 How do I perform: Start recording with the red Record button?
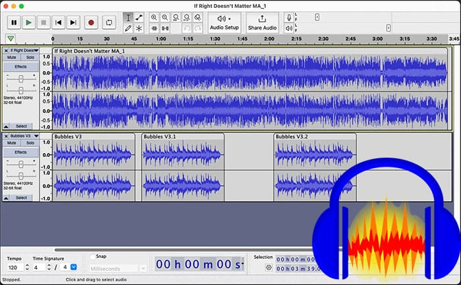tap(91, 22)
